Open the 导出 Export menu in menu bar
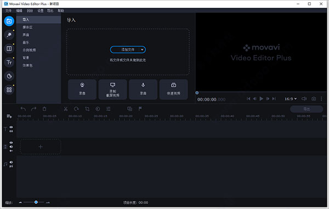This screenshot has height=209, width=329. coord(50,11)
